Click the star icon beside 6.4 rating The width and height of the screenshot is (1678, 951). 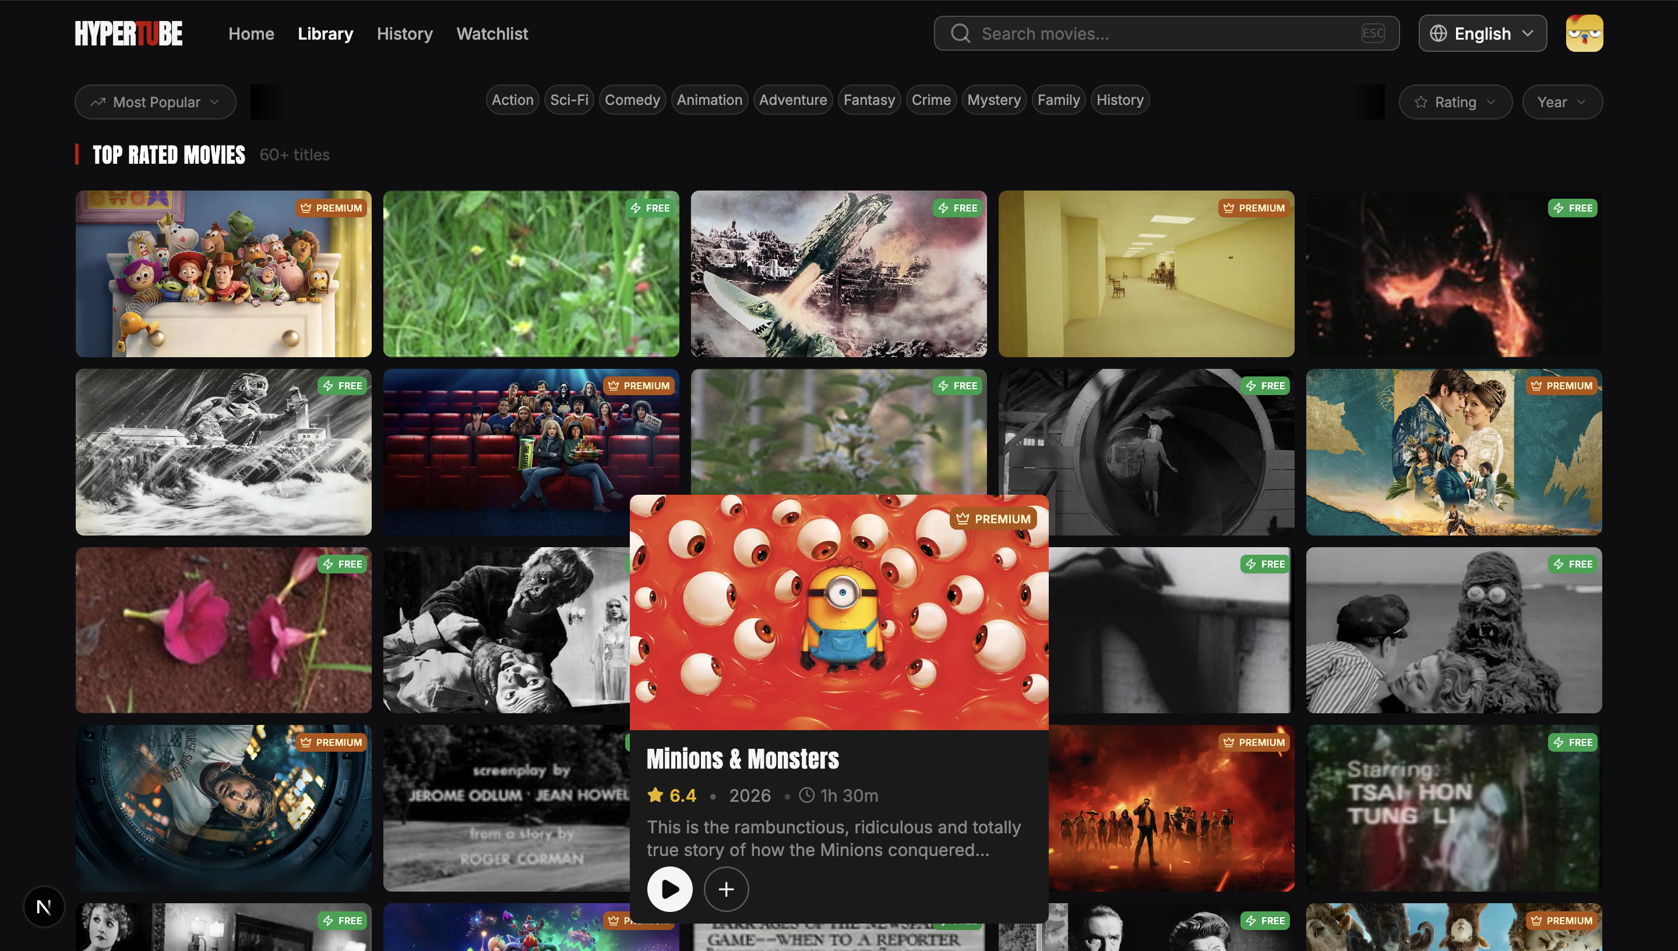[655, 795]
